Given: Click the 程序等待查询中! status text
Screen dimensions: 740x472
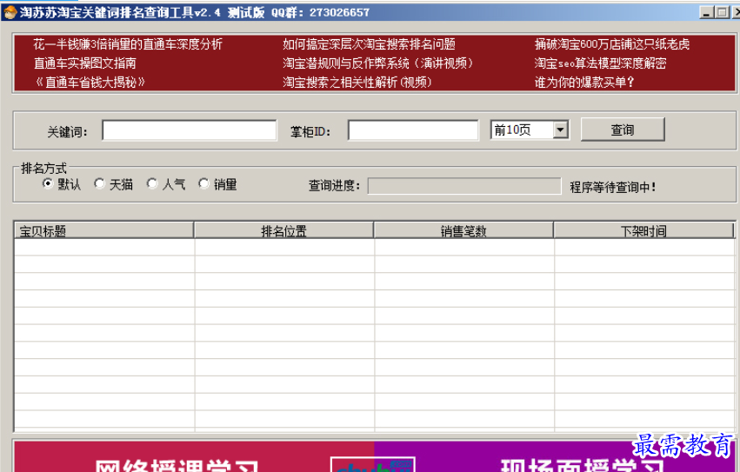Looking at the screenshot, I should [x=612, y=188].
